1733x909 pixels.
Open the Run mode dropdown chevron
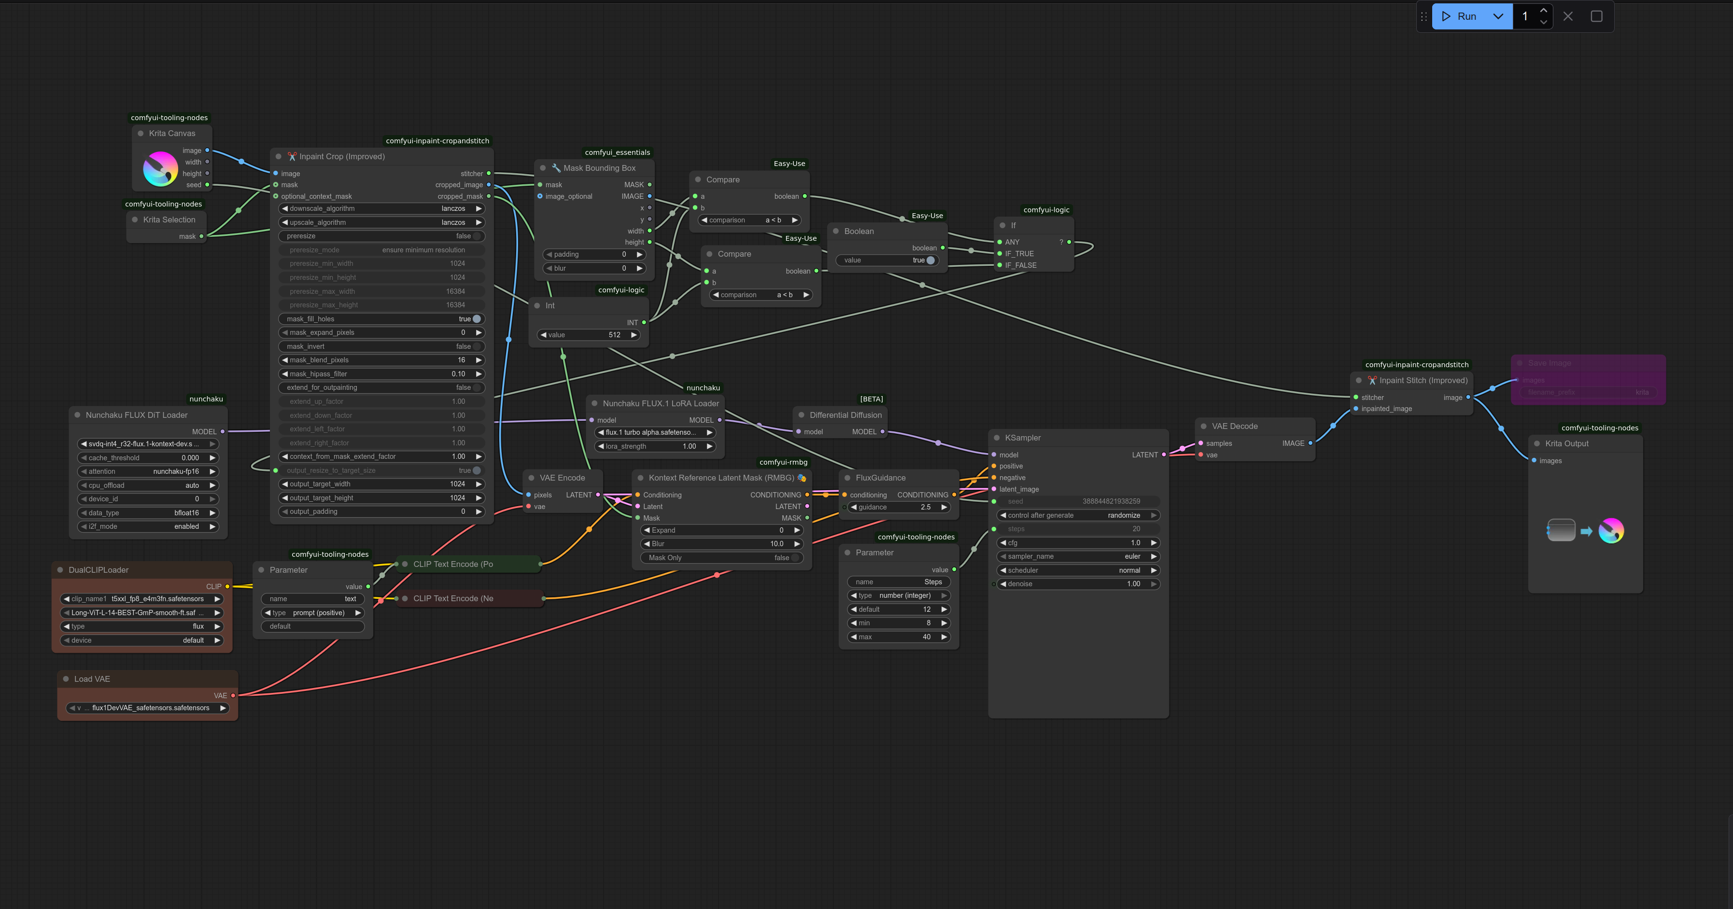click(1497, 16)
